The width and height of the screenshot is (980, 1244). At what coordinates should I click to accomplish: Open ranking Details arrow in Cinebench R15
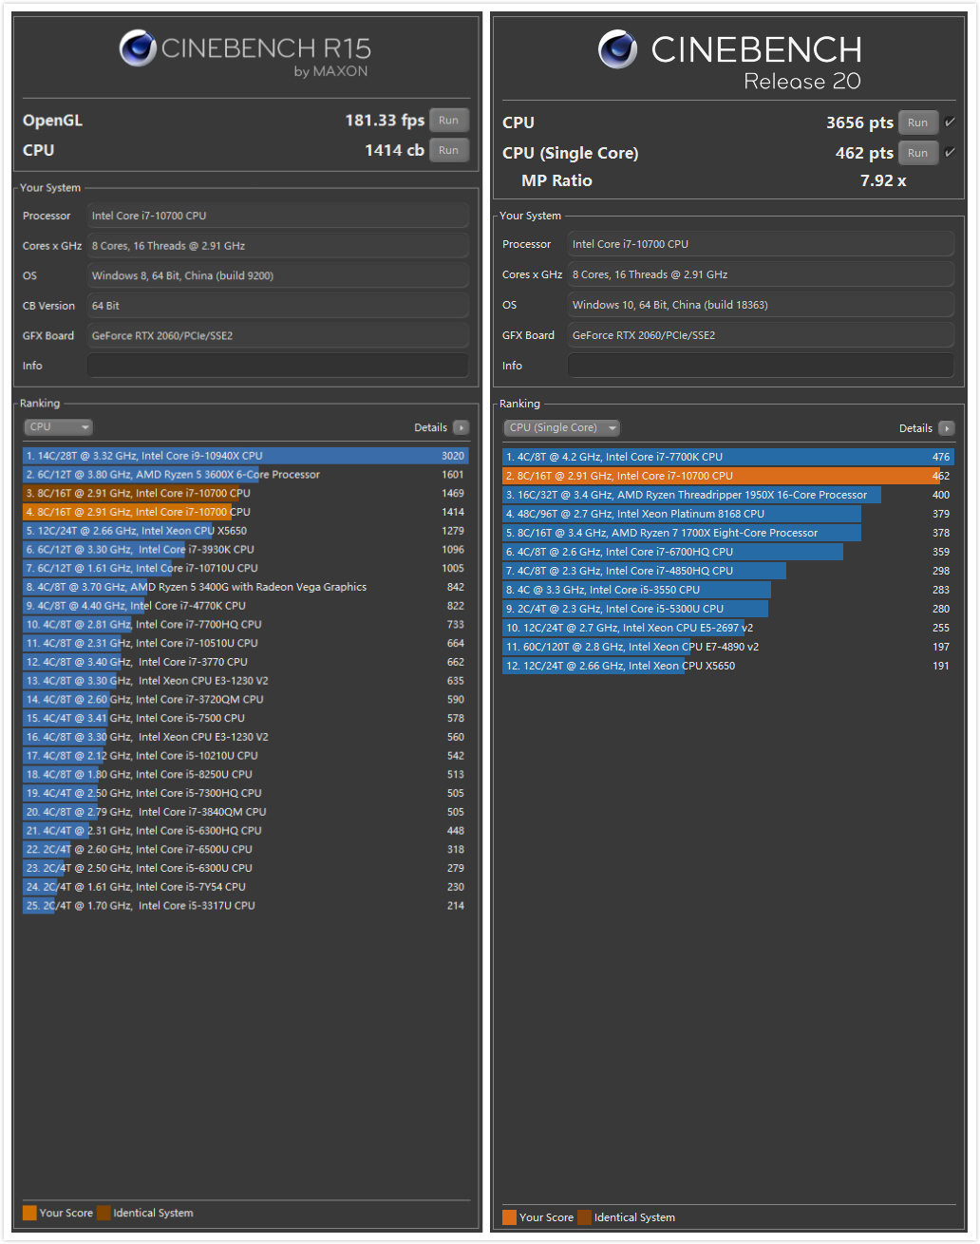[462, 428]
